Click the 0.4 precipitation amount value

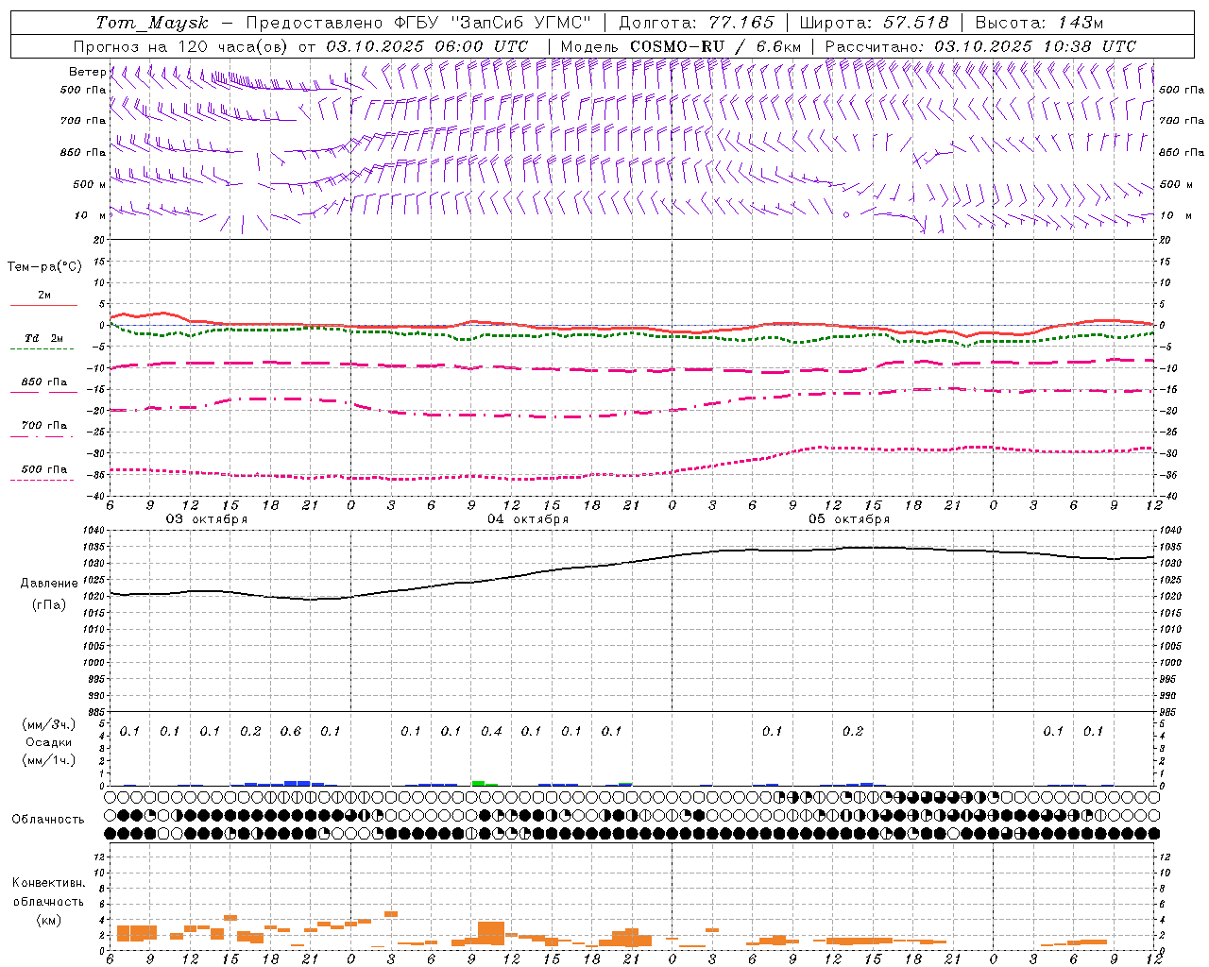(491, 732)
